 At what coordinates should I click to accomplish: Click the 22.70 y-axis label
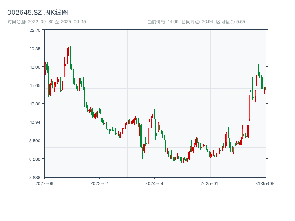(35, 30)
